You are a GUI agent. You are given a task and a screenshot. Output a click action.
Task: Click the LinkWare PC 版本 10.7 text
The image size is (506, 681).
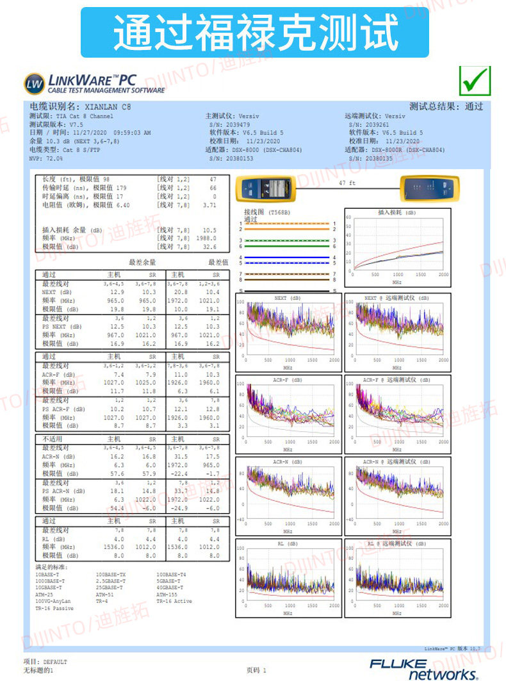[453, 648]
